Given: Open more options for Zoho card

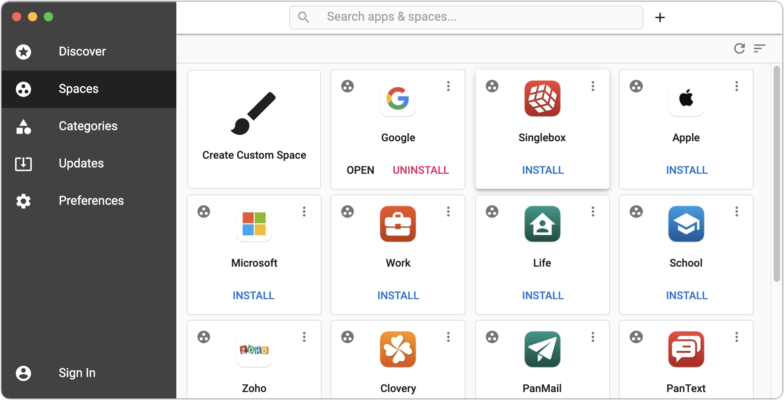Looking at the screenshot, I should coord(304,337).
